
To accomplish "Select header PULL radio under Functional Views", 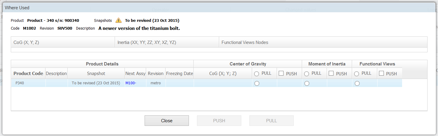I will coord(357,74).
